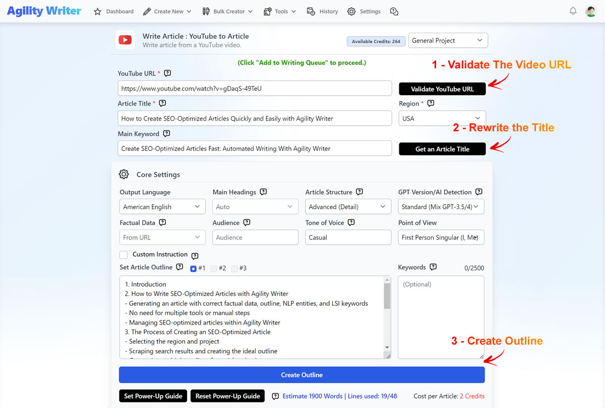The width and height of the screenshot is (605, 408).
Task: Open Article Structure dropdown
Action: 348,207
